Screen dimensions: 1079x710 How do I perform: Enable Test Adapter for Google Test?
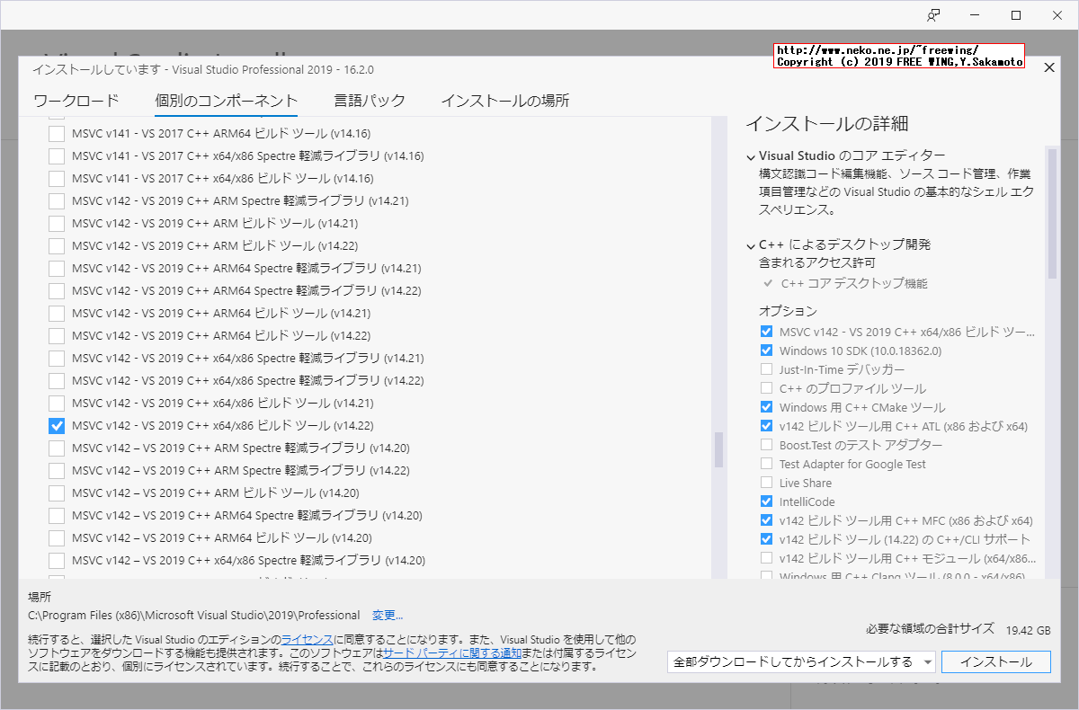point(766,464)
